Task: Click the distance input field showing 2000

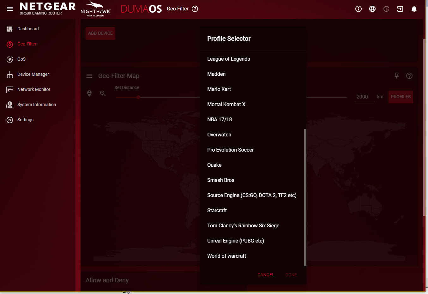Action: click(x=364, y=97)
